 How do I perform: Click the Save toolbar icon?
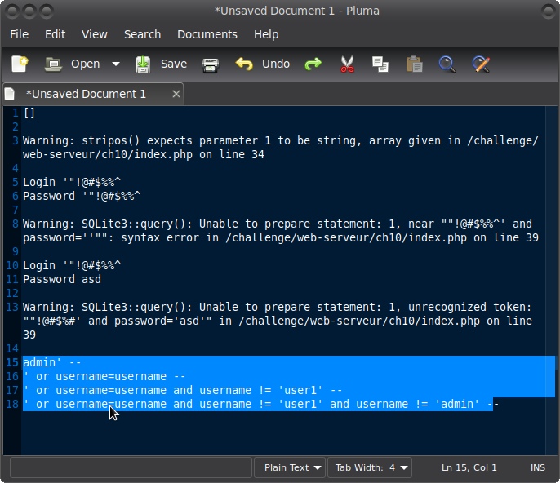143,64
